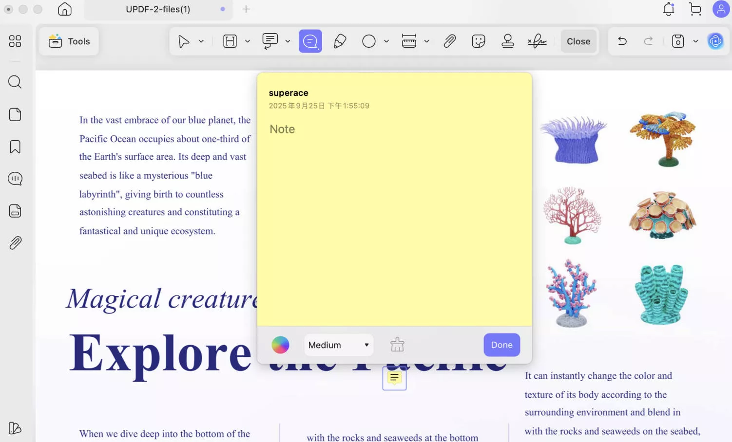732x442 pixels.
Task: Open the Signature tool
Action: (x=537, y=41)
